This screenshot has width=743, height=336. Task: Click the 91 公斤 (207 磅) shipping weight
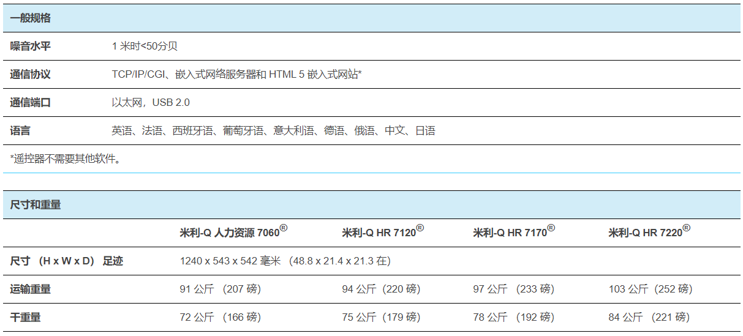220,289
